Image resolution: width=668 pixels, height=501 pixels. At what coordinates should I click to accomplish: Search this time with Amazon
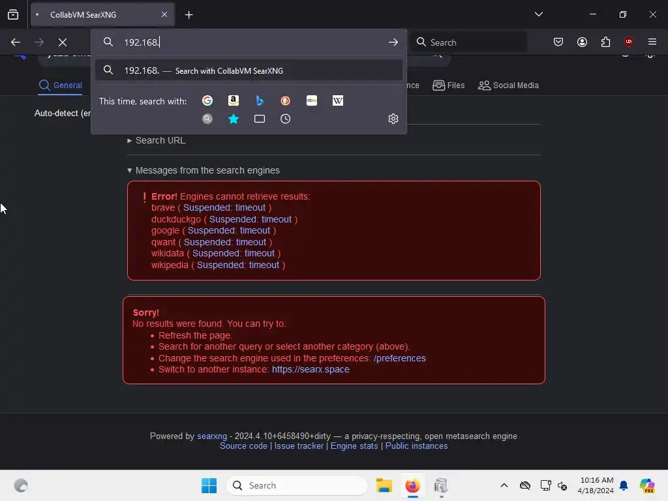pyautogui.click(x=234, y=100)
